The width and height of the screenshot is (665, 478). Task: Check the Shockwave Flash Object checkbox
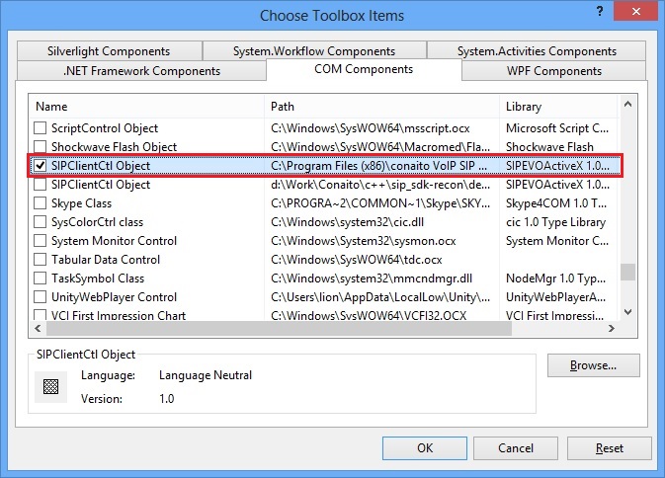(x=40, y=147)
